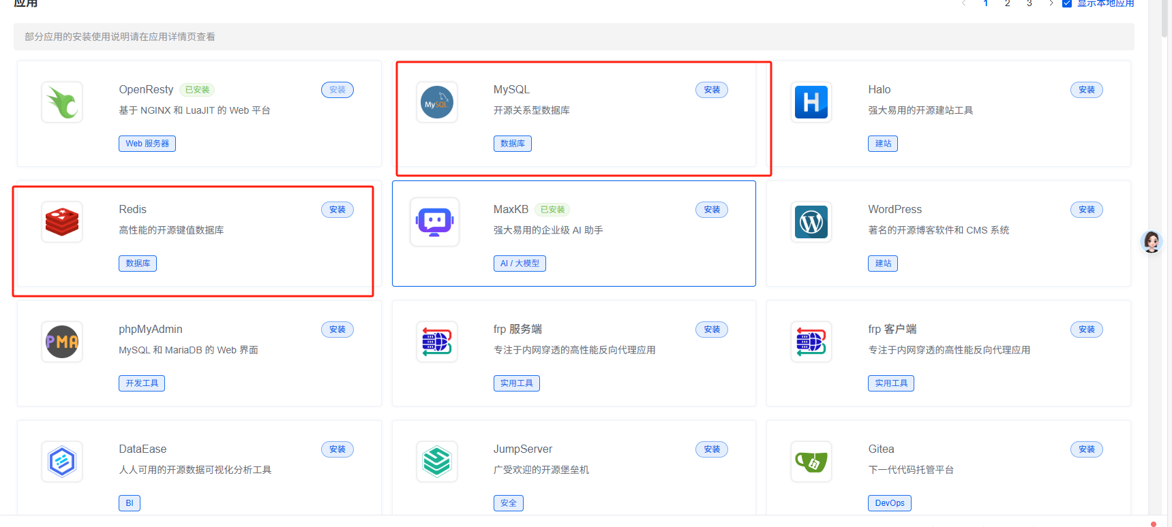Install Gitea with its 安装 button
This screenshot has height=527, width=1172.
point(1087,449)
